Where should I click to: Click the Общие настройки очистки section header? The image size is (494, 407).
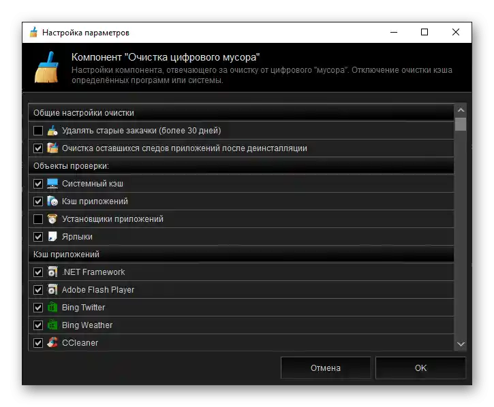(x=241, y=113)
